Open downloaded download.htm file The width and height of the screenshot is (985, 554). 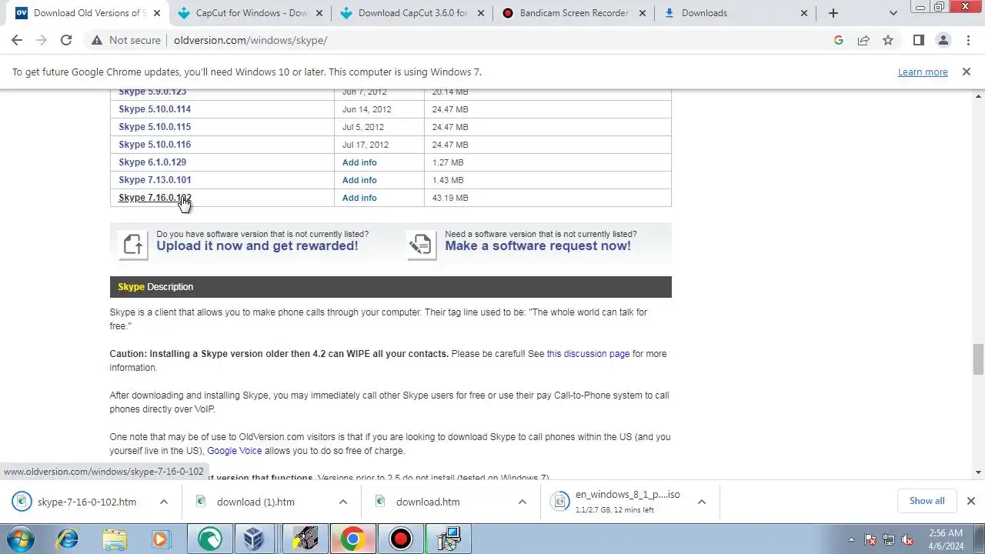pos(428,502)
